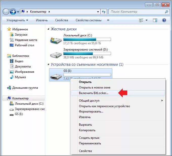
Task: Click the Загрузки folder icon
Action: coord(12,35)
